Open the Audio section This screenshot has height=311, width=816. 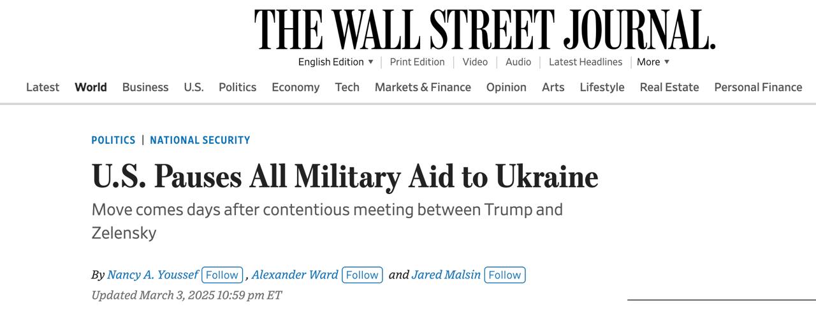pyautogui.click(x=518, y=62)
